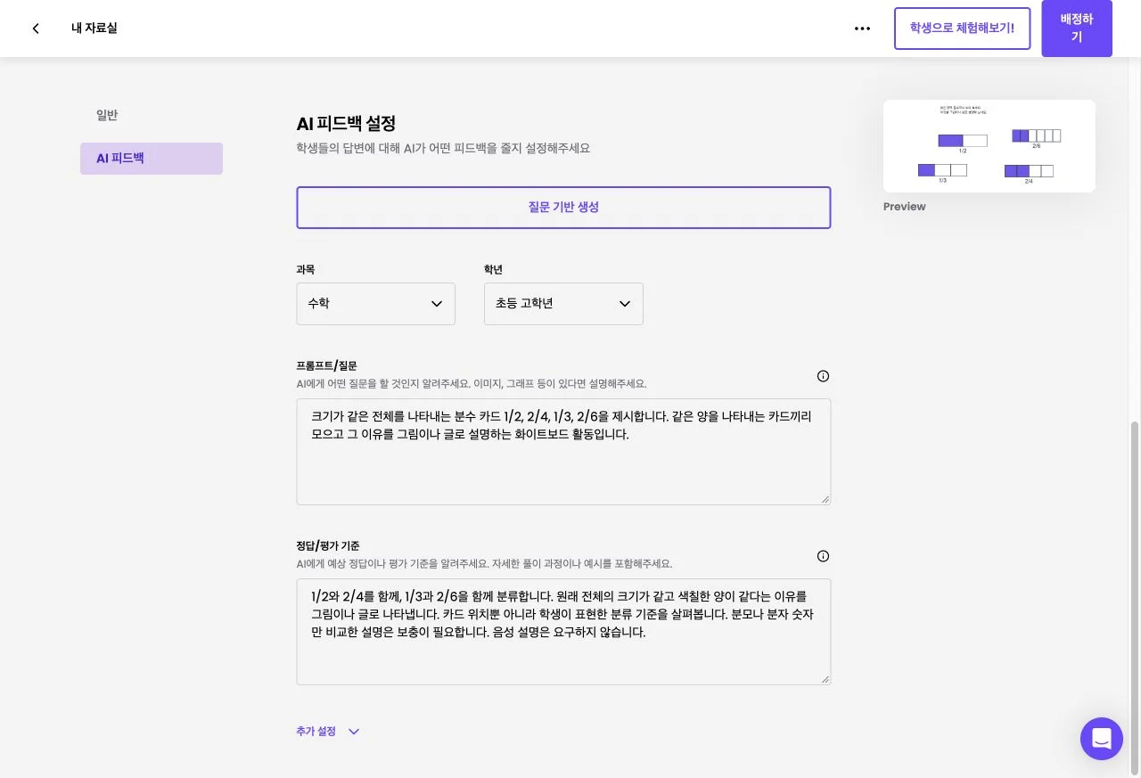Open the chat support bubble
Viewport: 1141px width, 778px height.
tap(1102, 739)
